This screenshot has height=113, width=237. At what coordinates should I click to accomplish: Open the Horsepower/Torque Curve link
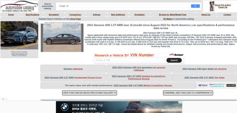point(73,78)
